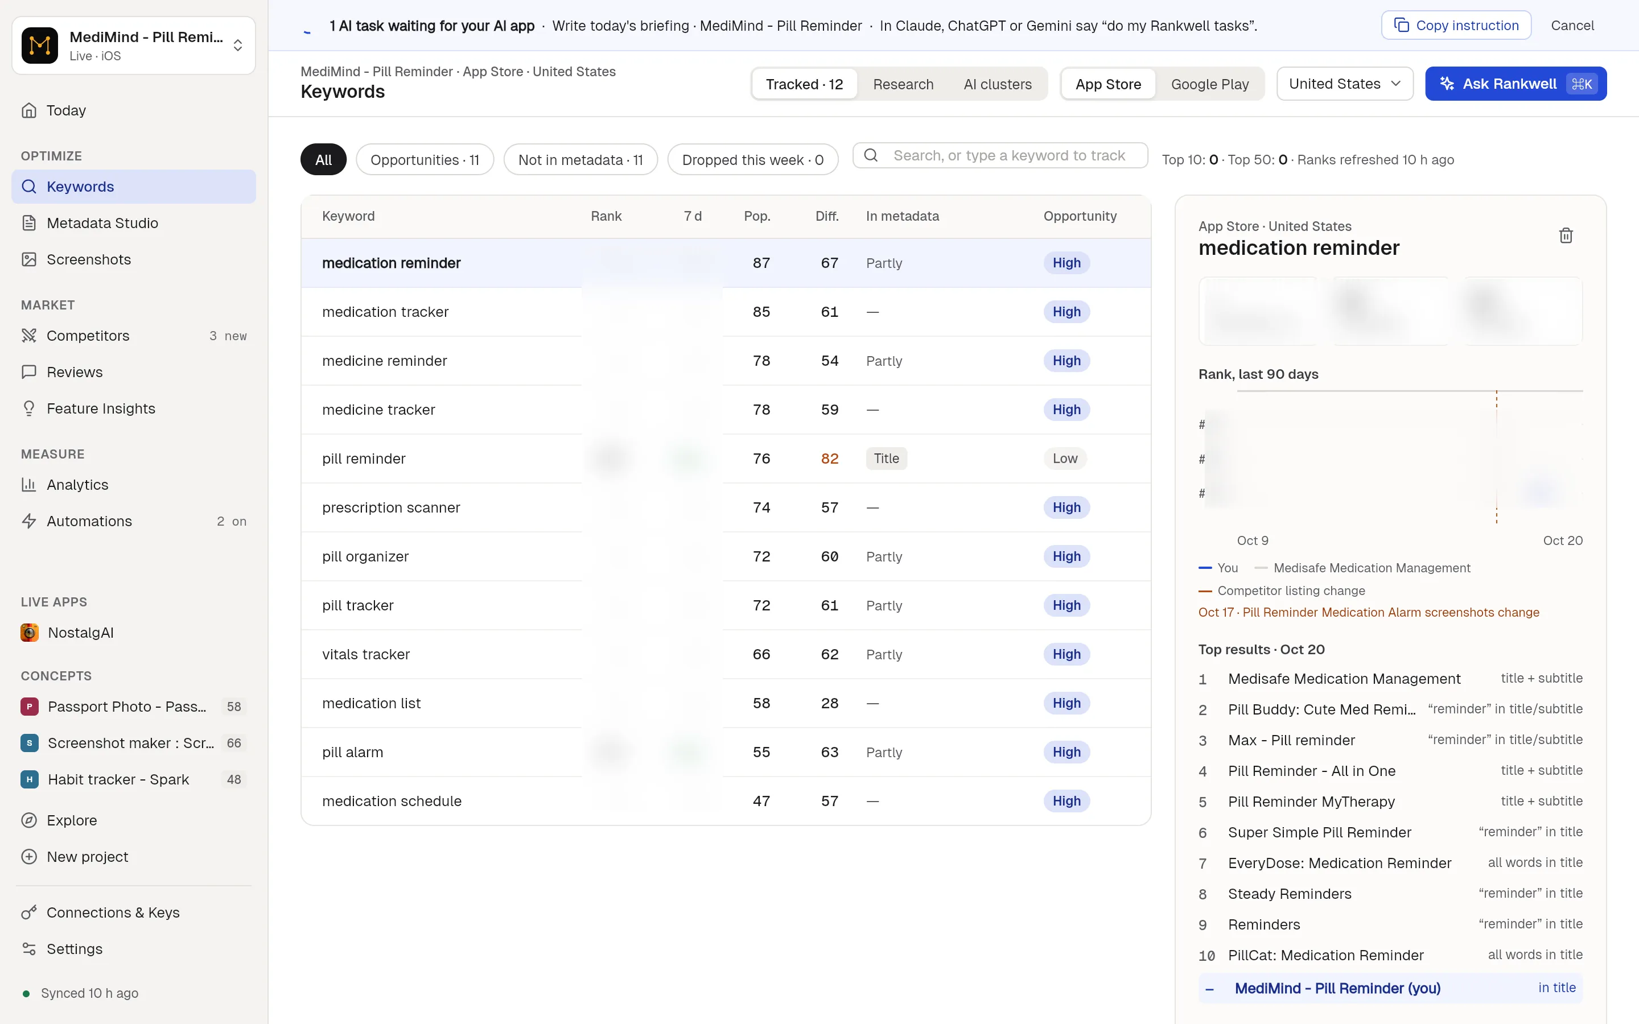Image resolution: width=1639 pixels, height=1024 pixels.
Task: Click the keyword search field
Action: point(1000,156)
